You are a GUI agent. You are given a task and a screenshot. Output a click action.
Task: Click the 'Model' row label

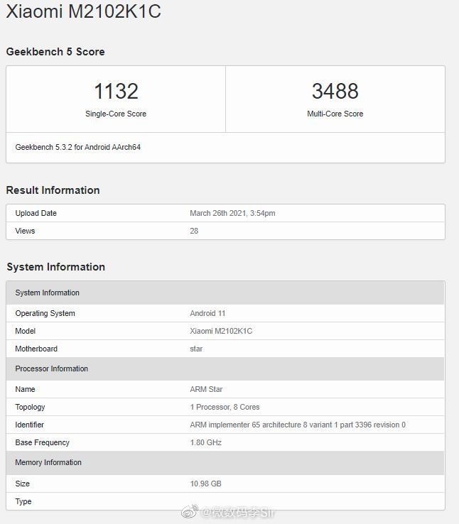coord(26,331)
